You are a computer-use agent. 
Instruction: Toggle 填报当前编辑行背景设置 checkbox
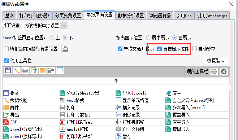pyautogui.click(x=6, y=49)
